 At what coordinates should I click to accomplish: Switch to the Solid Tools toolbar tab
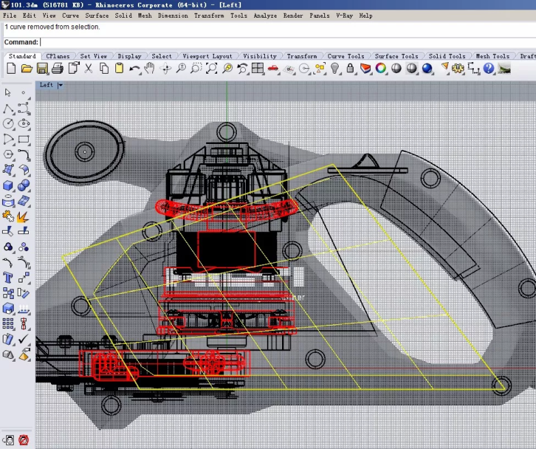447,56
